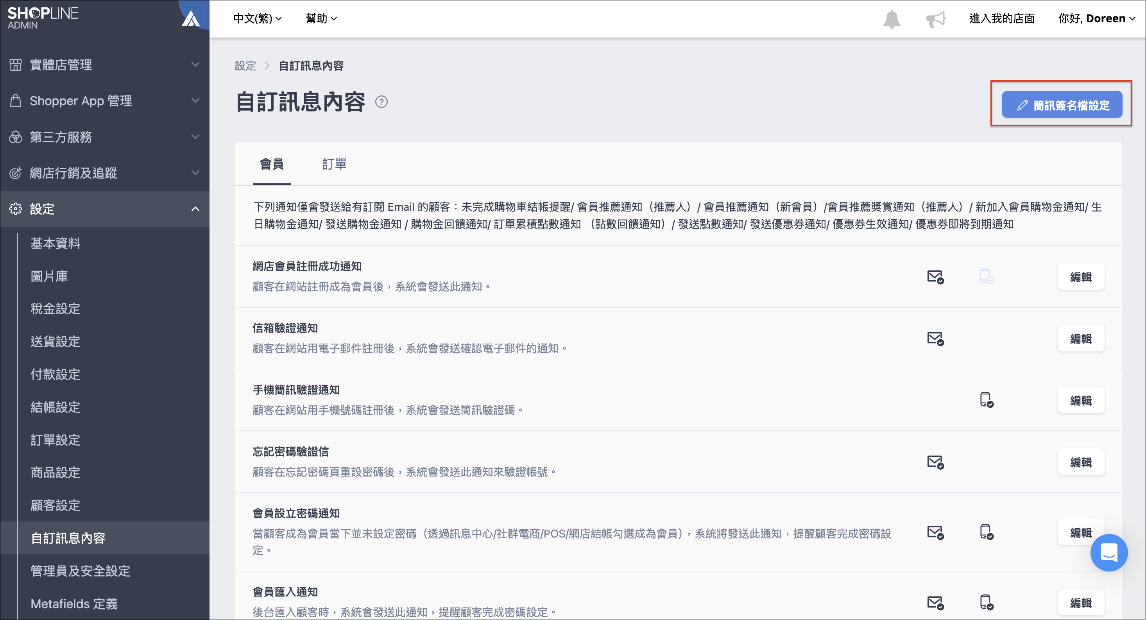Click SMS phone icon for 會員匯入通知
The width and height of the screenshot is (1146, 620).
point(986,602)
